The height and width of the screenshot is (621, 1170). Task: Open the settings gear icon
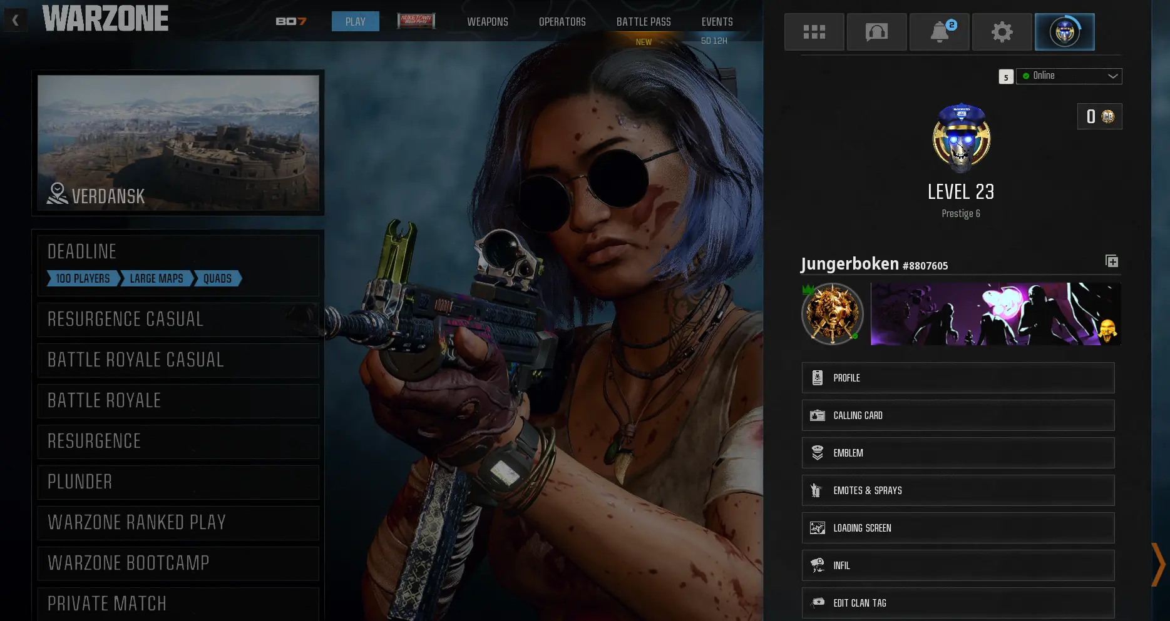[1002, 32]
